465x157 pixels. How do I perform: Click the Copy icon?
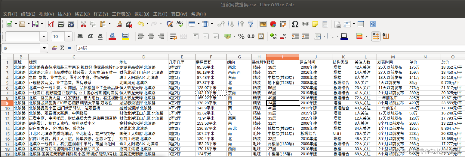click(x=93, y=24)
